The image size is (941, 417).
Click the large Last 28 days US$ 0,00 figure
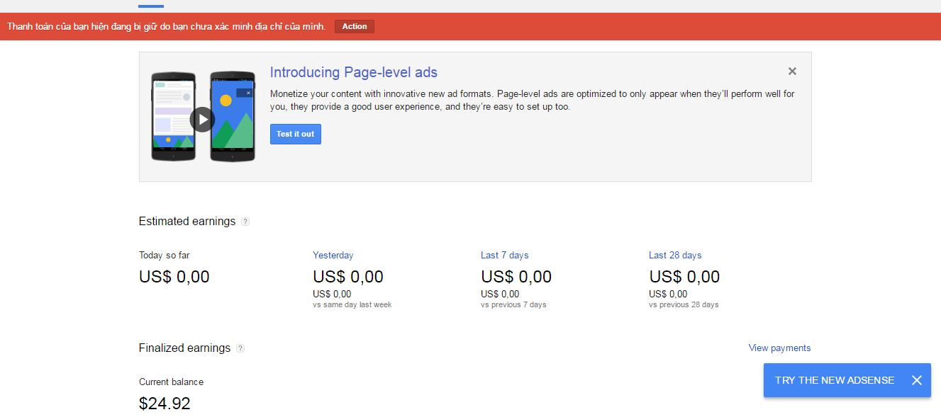(684, 276)
